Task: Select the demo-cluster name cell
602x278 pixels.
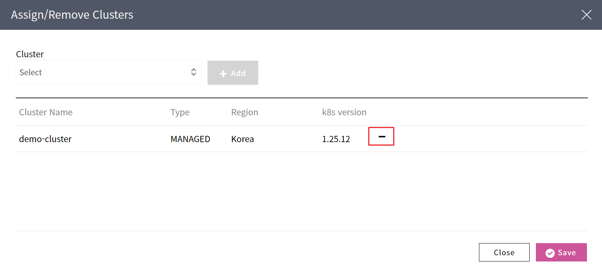Action: coord(46,139)
